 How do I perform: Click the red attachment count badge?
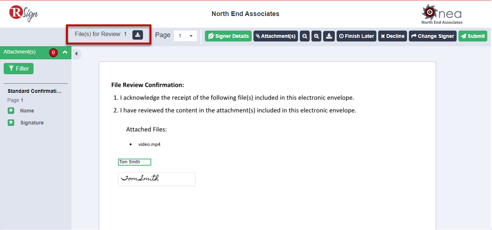tap(53, 53)
